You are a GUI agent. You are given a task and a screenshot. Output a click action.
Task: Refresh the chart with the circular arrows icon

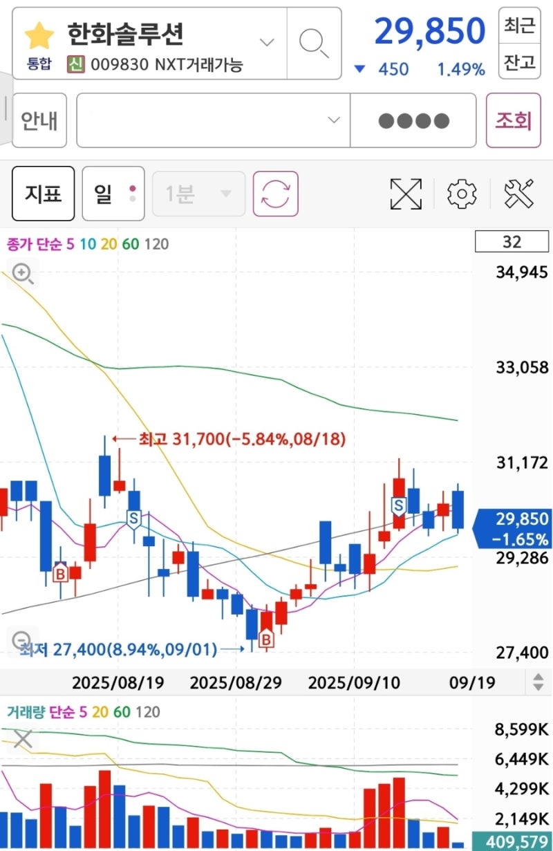(275, 194)
